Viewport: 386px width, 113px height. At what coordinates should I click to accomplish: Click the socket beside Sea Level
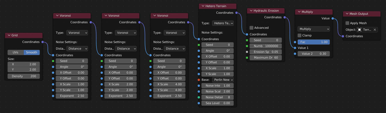pos(199,103)
